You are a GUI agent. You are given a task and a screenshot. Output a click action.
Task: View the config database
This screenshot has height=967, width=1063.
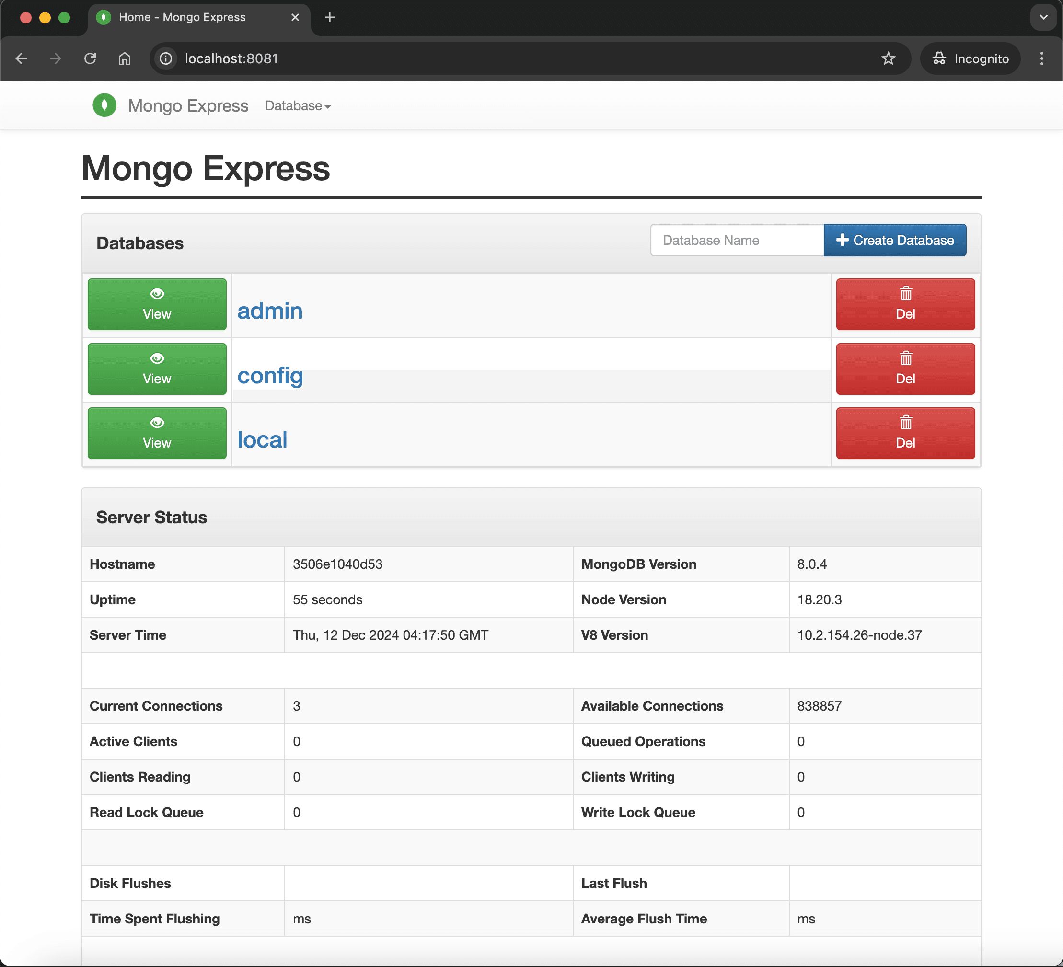click(x=157, y=369)
